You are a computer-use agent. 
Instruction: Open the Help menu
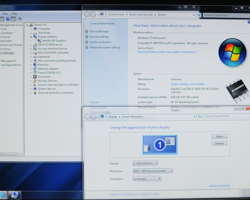pos(14,14)
